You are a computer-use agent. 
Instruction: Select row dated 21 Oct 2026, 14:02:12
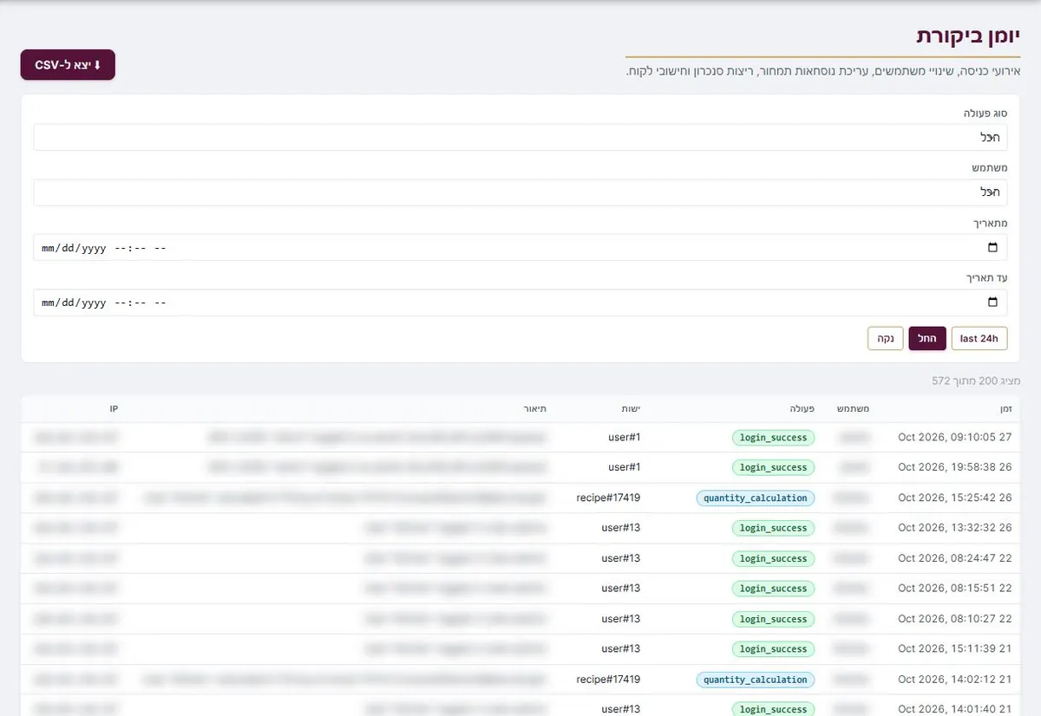[x=520, y=680]
